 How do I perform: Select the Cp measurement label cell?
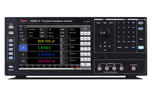point(23,41)
